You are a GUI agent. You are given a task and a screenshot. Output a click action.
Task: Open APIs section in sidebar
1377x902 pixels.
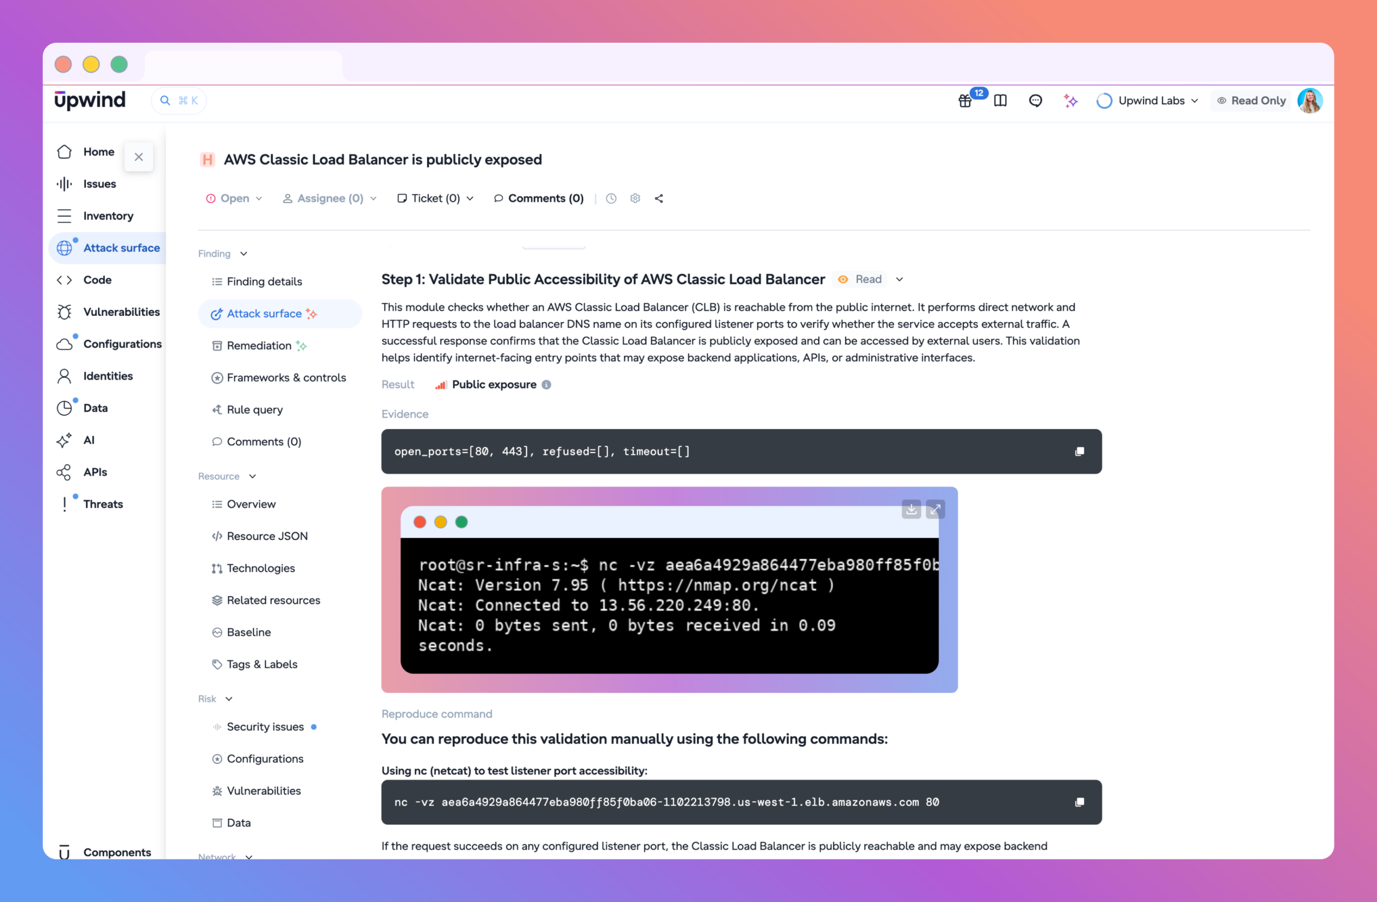pyautogui.click(x=82, y=472)
